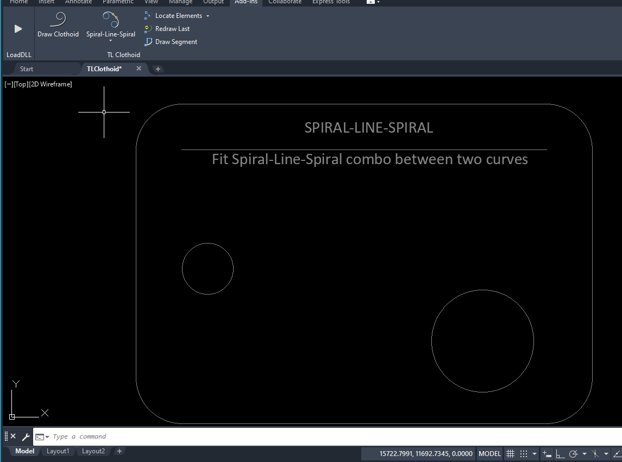The height and width of the screenshot is (462, 622).
Task: Open the Collaborate ribbon tab
Action: pyautogui.click(x=285, y=2)
